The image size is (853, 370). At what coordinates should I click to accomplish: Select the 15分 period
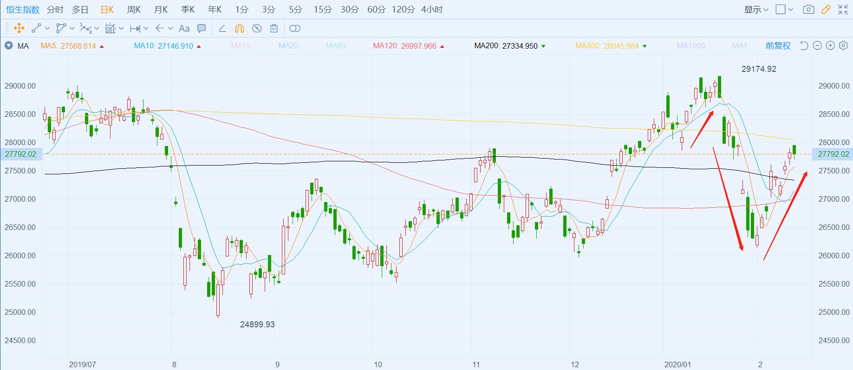322,9
